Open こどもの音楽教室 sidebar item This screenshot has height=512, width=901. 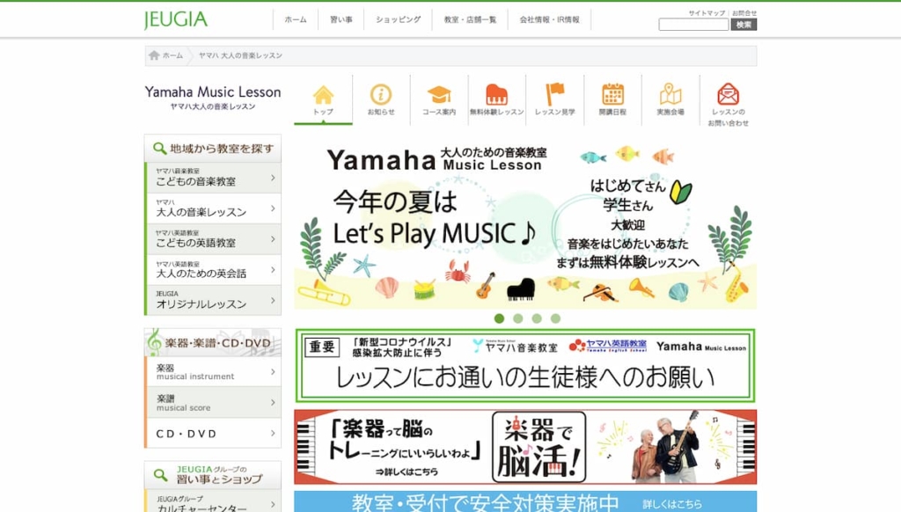(x=213, y=177)
